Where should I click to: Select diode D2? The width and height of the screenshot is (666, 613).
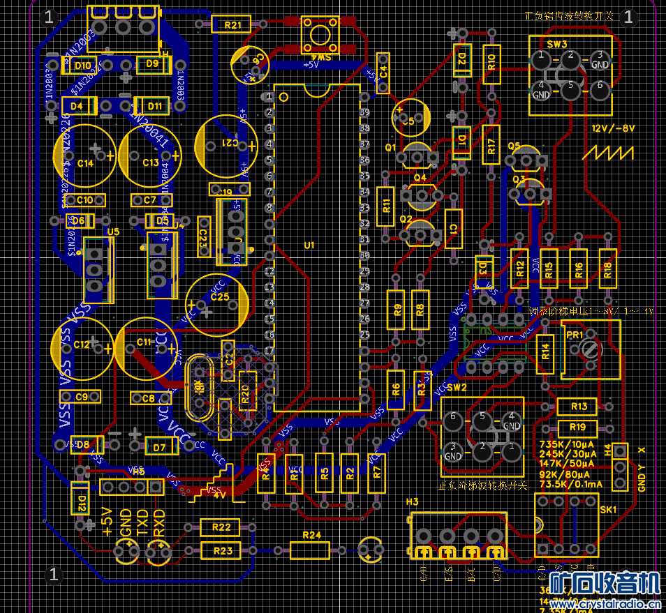click(462, 60)
